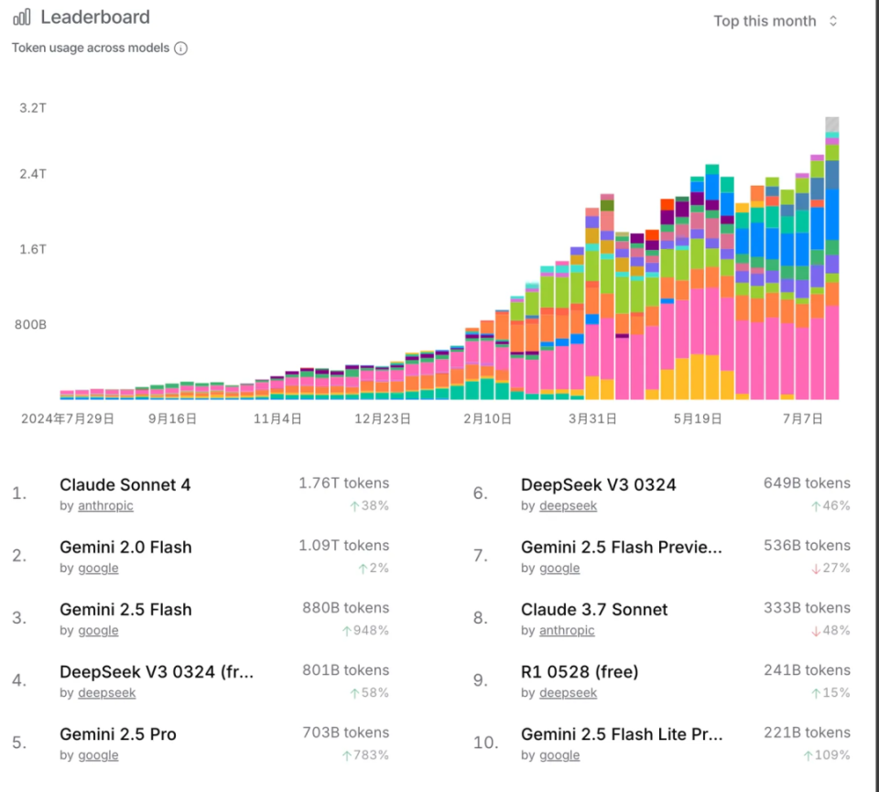The image size is (879, 792).
Task: Click the chart bar above 5月19日 label
Action: 697,288
